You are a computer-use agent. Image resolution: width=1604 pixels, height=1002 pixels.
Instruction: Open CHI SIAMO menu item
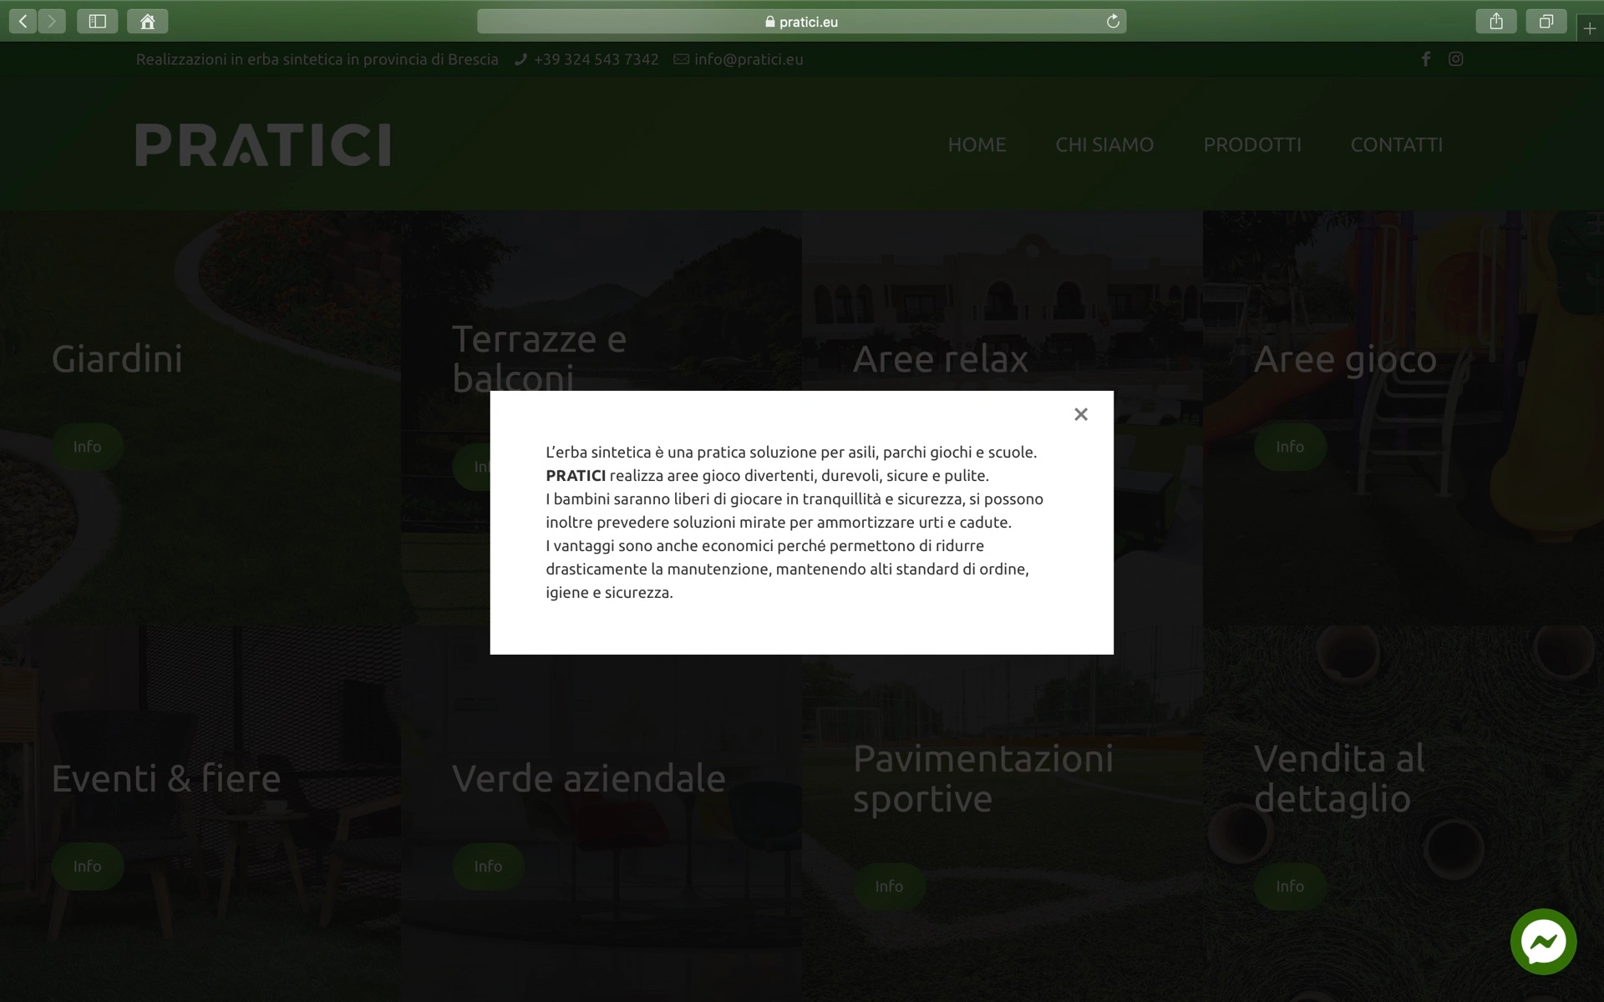point(1104,144)
